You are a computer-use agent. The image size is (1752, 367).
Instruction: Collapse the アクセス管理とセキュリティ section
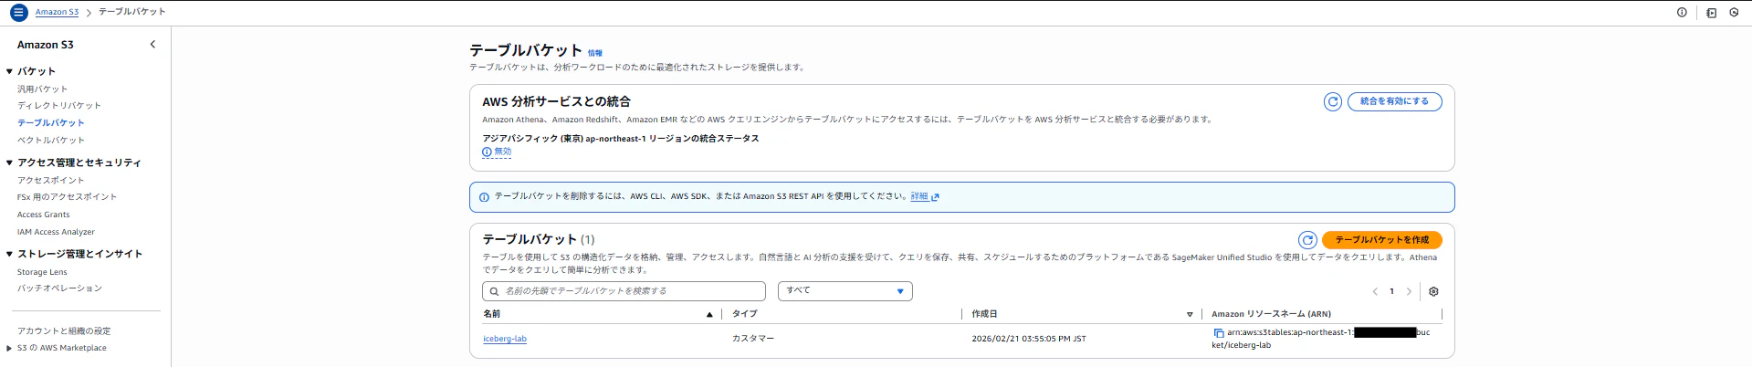click(9, 163)
